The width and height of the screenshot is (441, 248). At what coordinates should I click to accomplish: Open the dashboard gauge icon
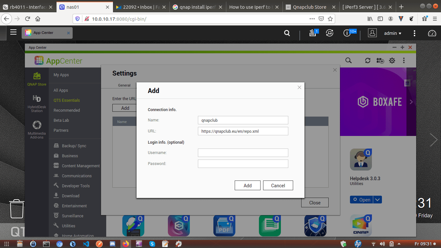432,33
